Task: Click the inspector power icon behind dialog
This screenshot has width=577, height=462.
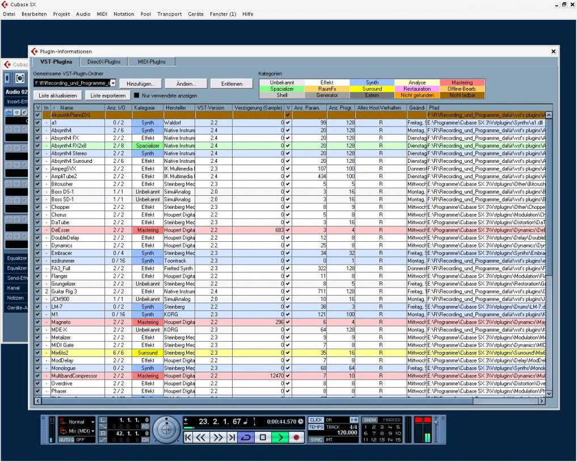Action: coord(8,112)
